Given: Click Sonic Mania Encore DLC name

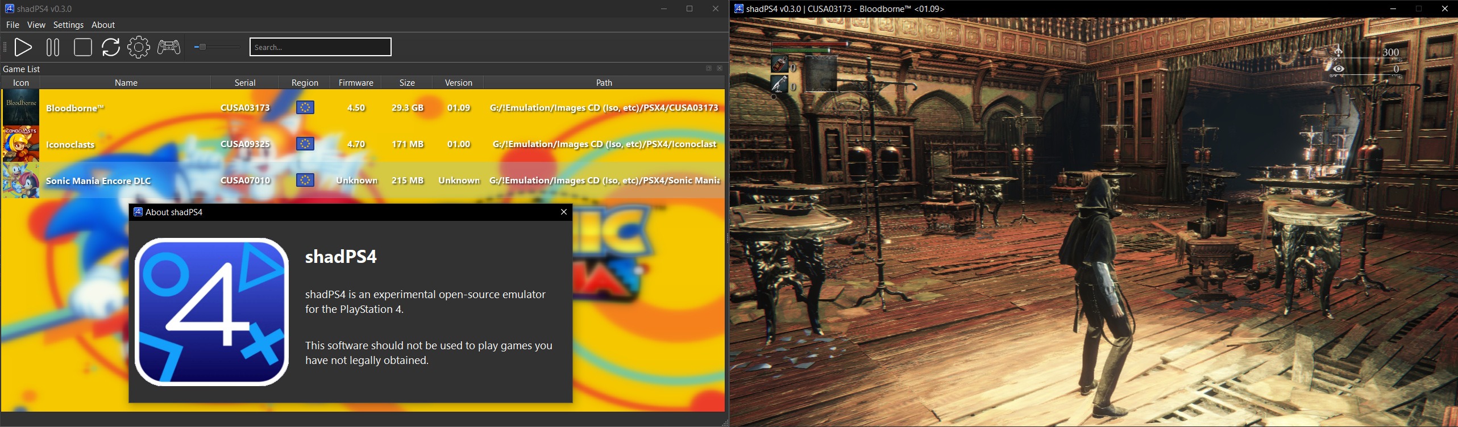Looking at the screenshot, I should tap(98, 181).
